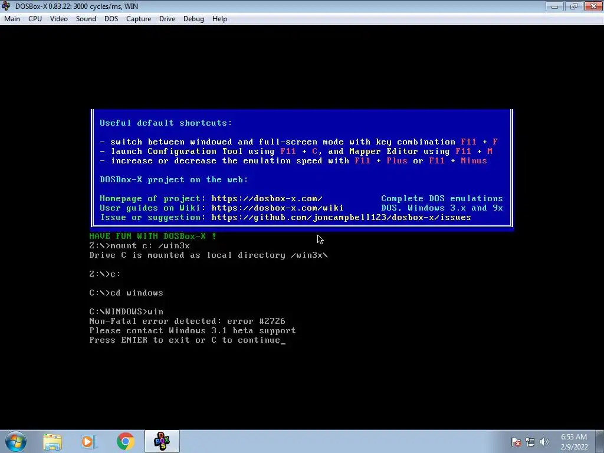The image size is (604, 453).
Task: Click the https://dosbox-x.com/wiki URL text
Action: pyautogui.click(x=277, y=208)
